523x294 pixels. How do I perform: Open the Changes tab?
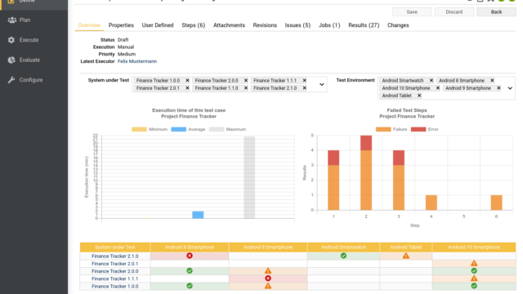398,25
